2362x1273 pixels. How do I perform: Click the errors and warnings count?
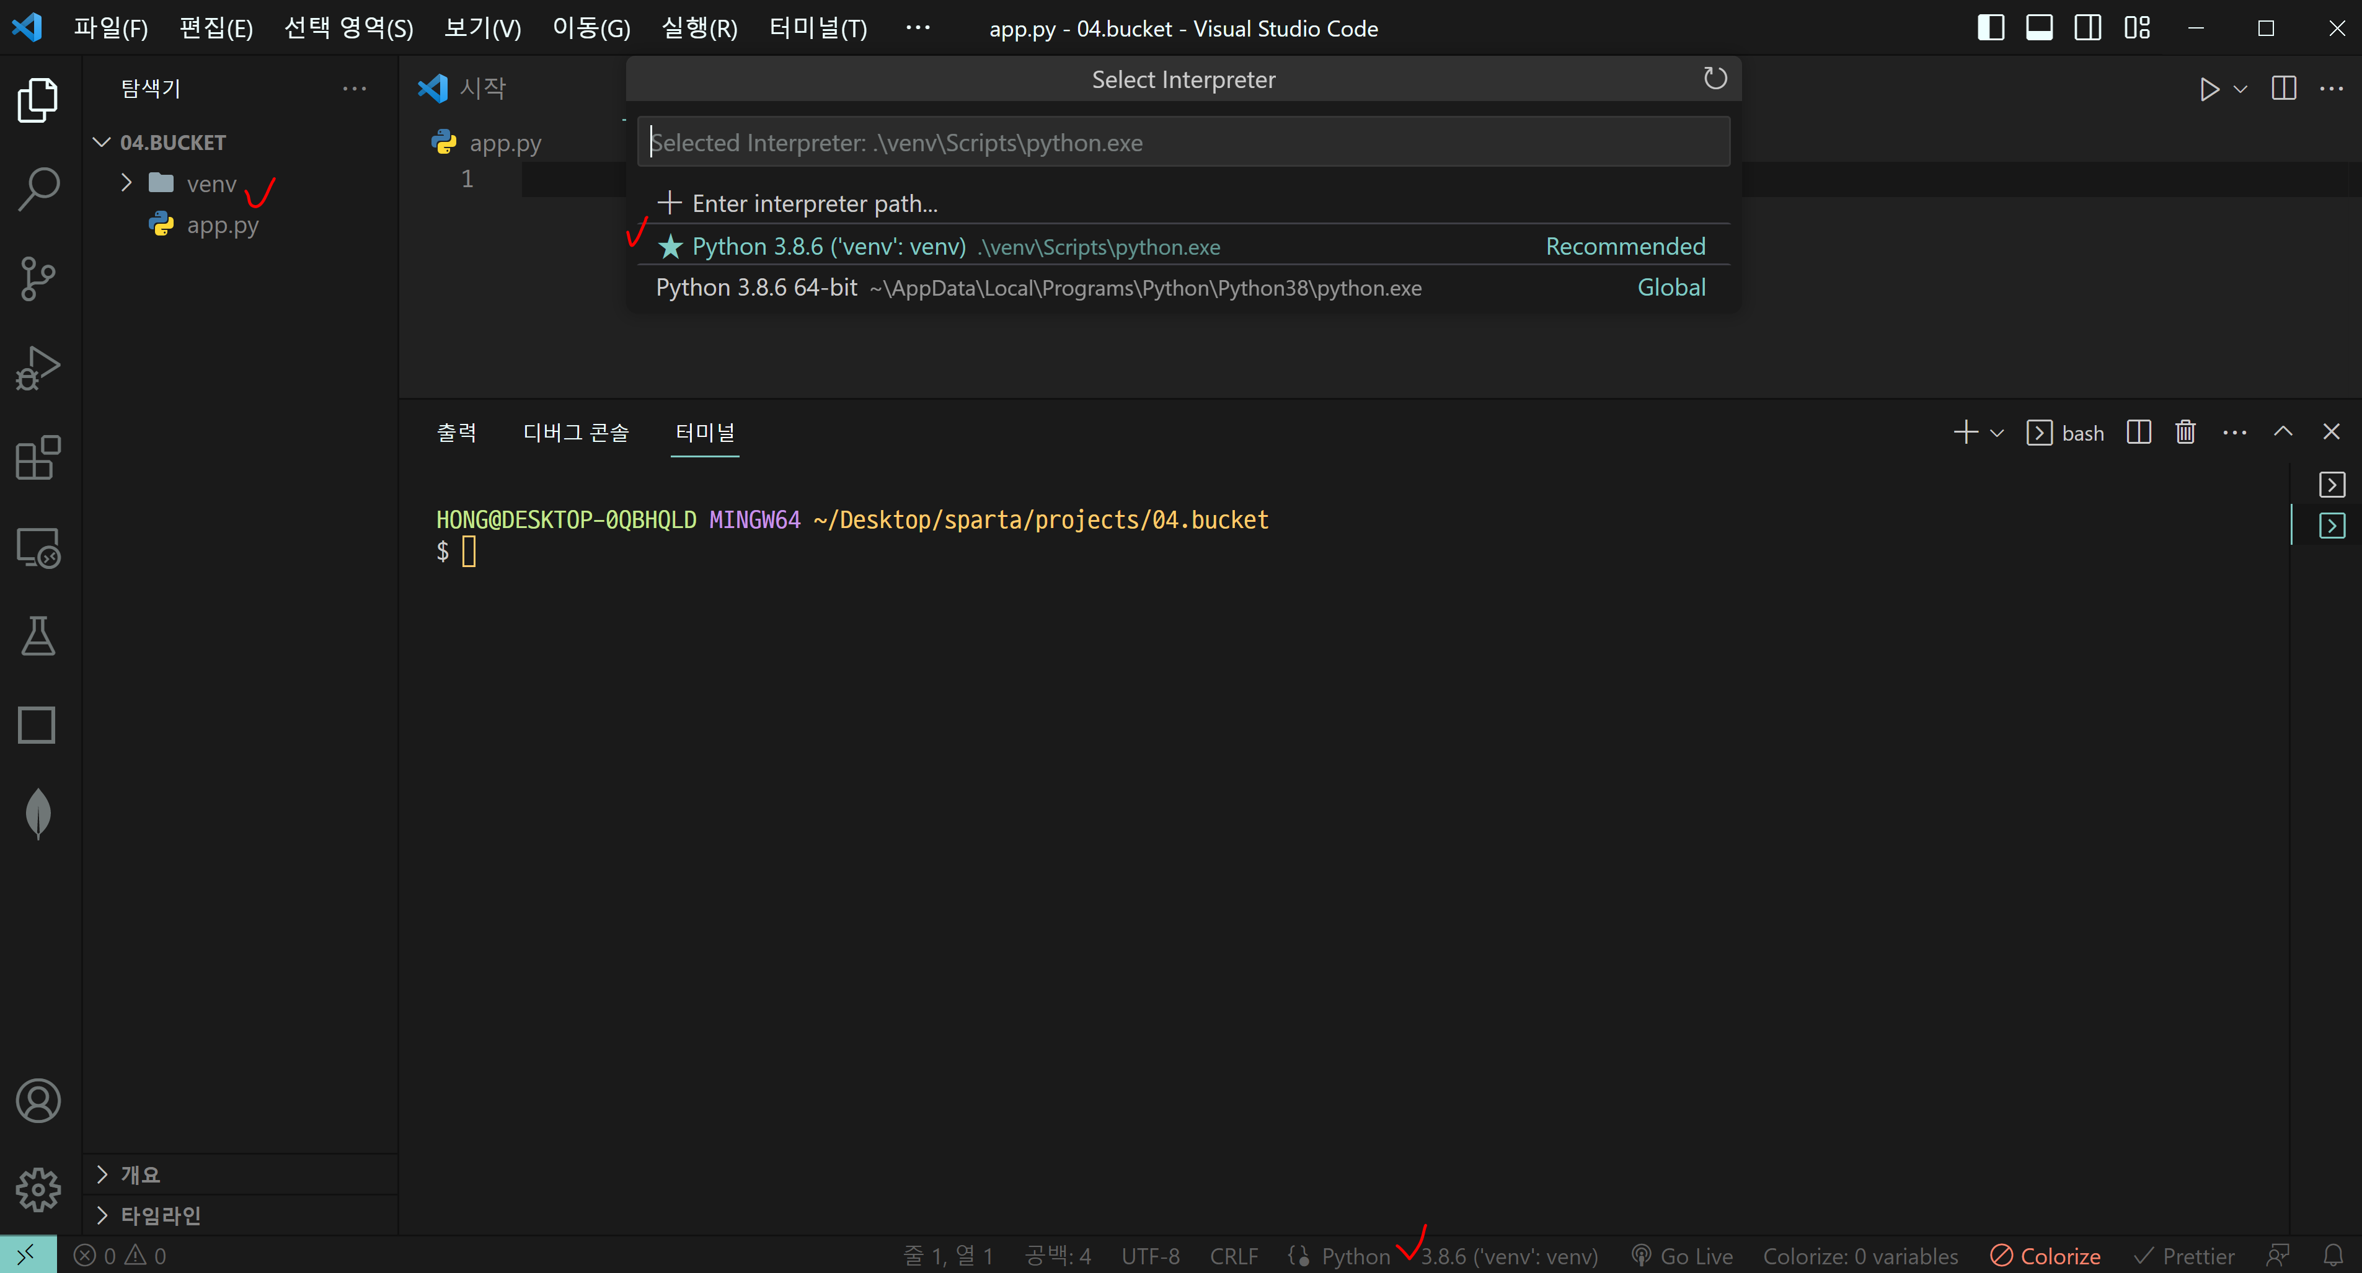pos(120,1256)
